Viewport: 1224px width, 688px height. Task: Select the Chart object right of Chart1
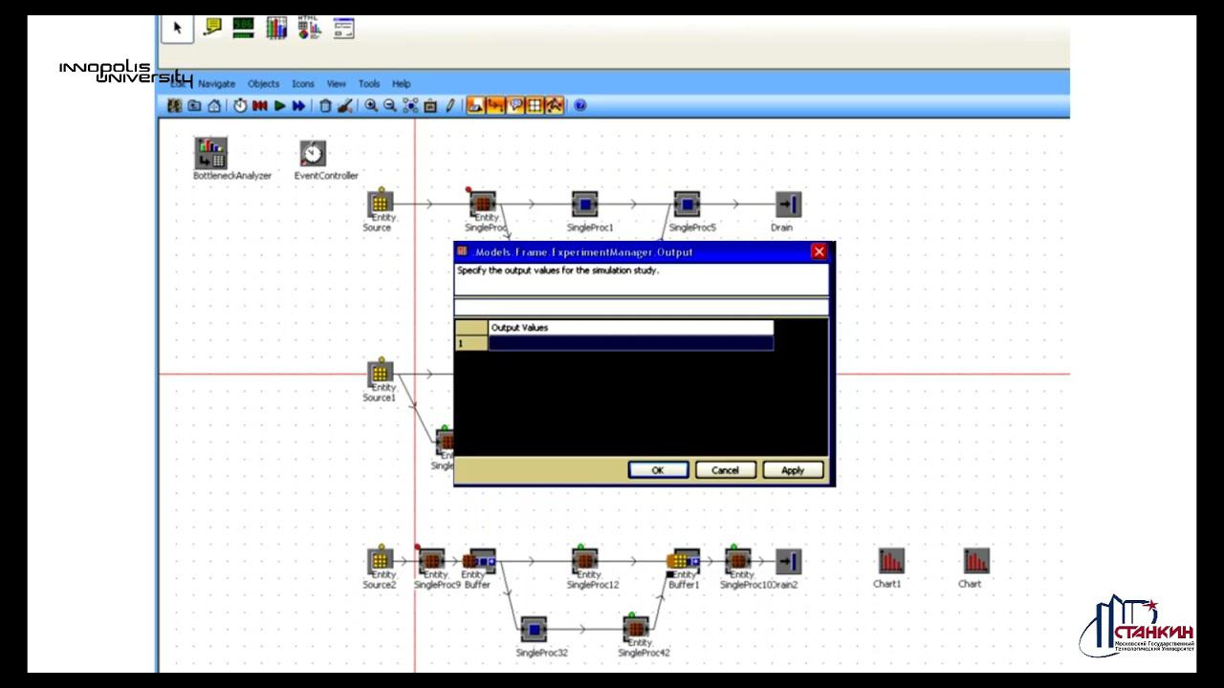click(975, 561)
